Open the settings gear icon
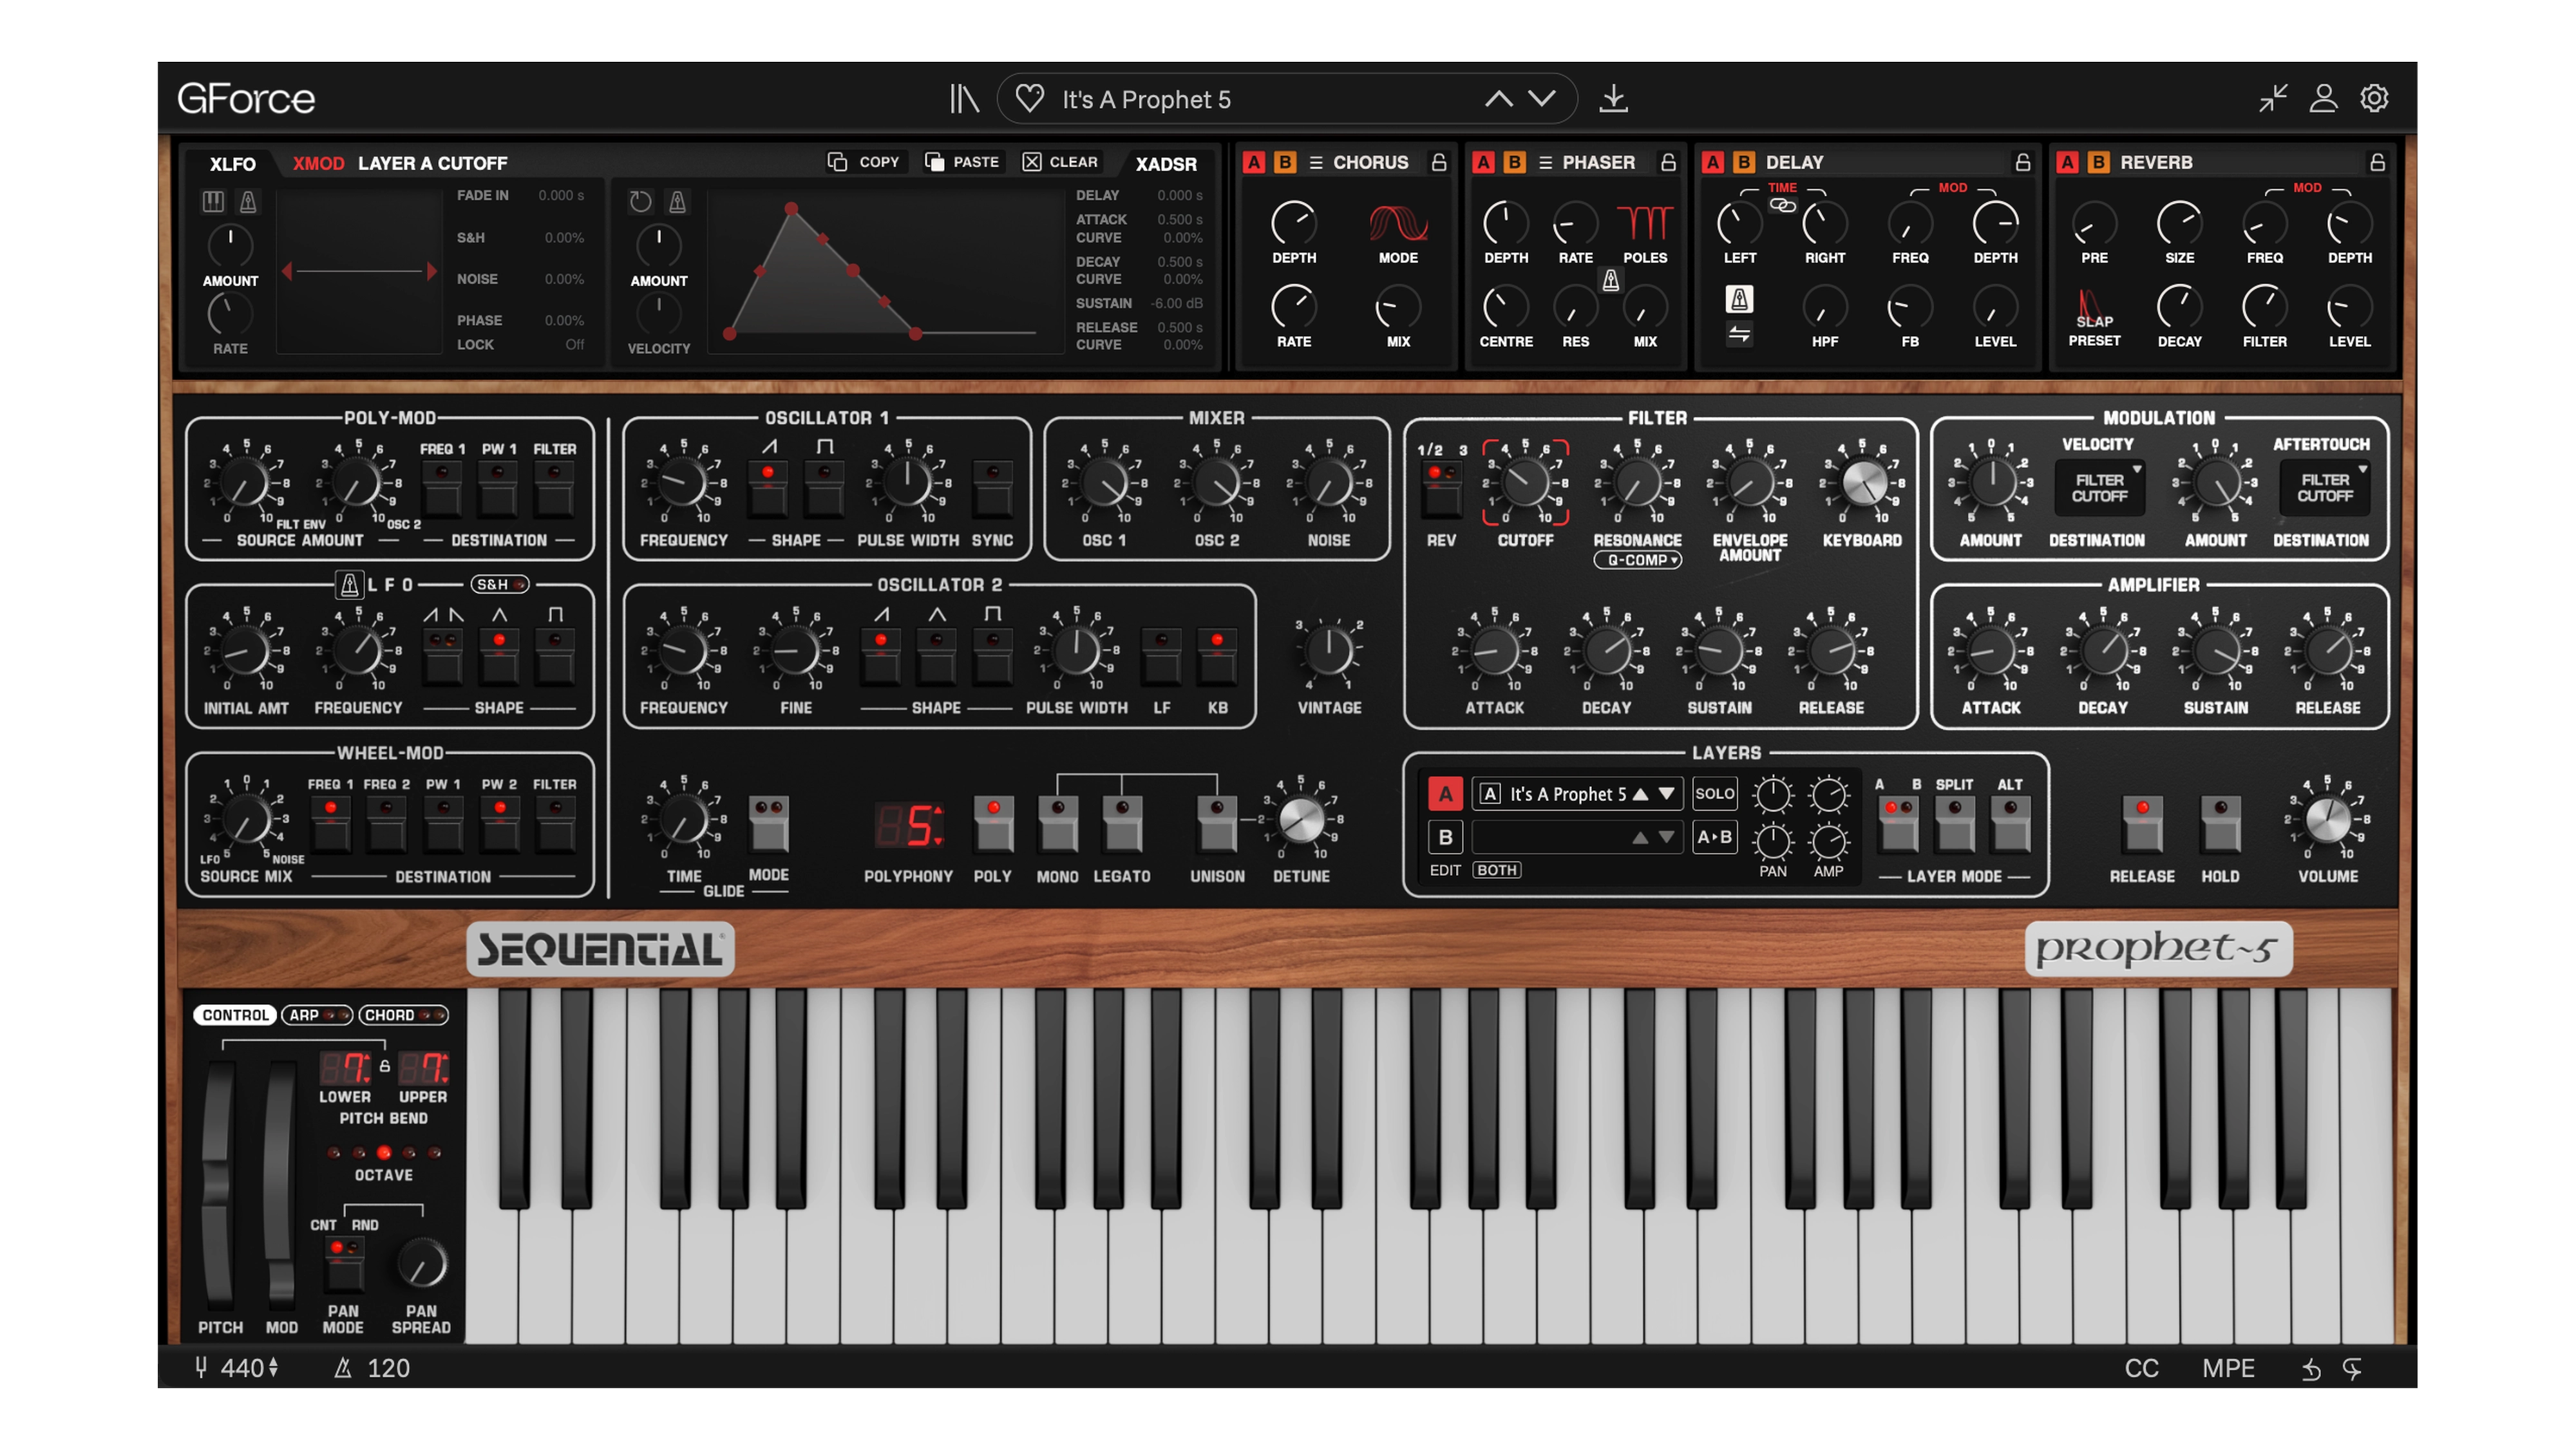The height and width of the screenshot is (1450, 2576). (2374, 98)
